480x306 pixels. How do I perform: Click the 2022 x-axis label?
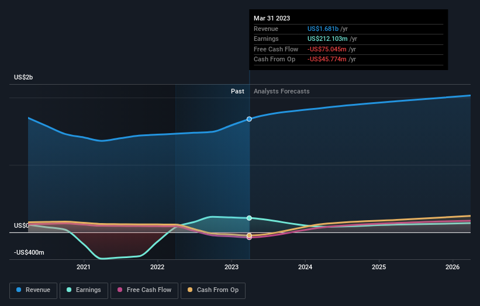click(157, 267)
